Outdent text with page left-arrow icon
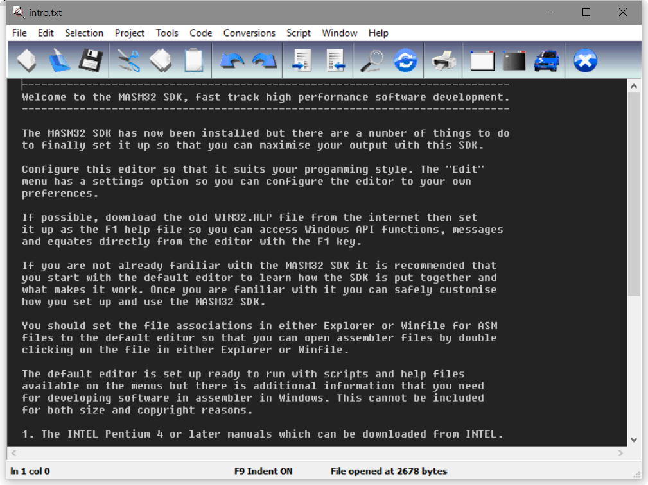The width and height of the screenshot is (648, 485). point(336,61)
